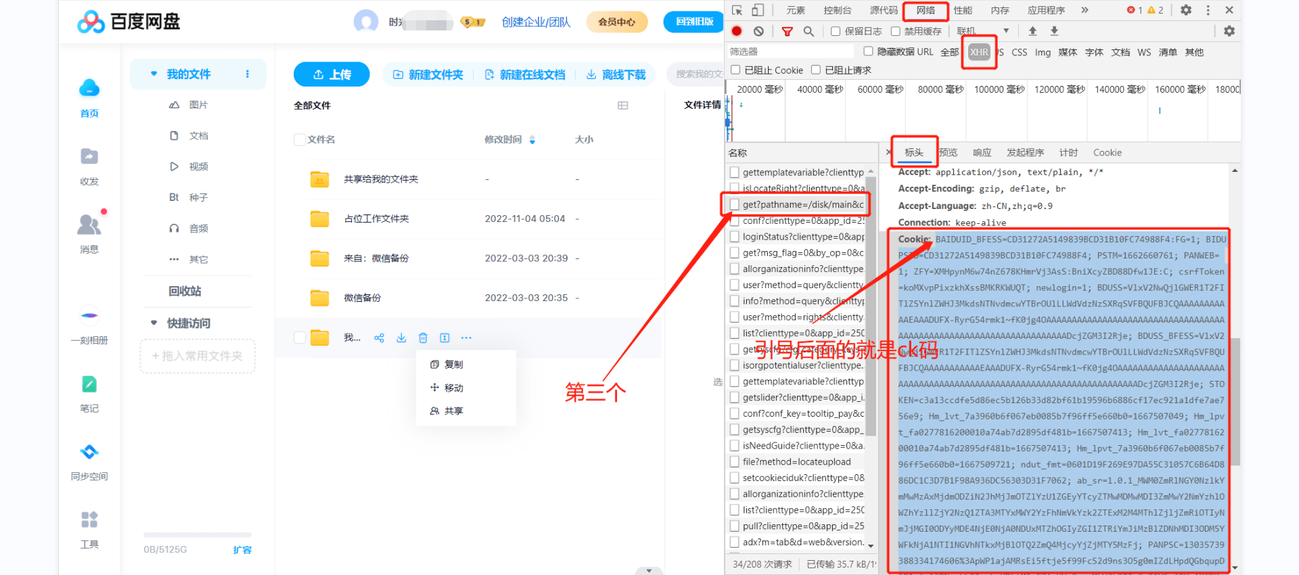Select 复制 from the context menu
This screenshot has height=575, width=1299.
[453, 365]
